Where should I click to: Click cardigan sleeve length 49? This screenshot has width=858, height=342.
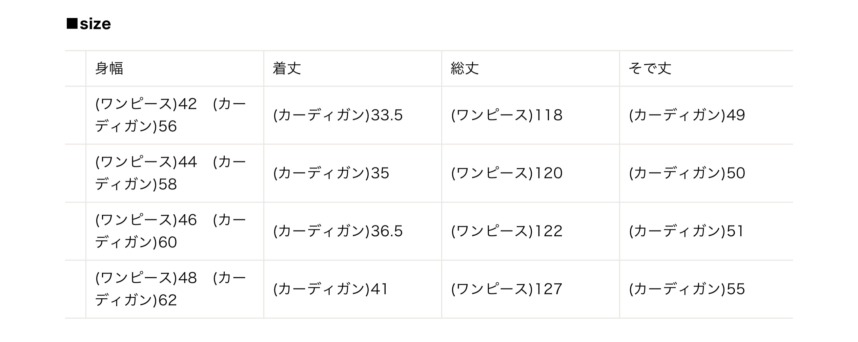(687, 115)
